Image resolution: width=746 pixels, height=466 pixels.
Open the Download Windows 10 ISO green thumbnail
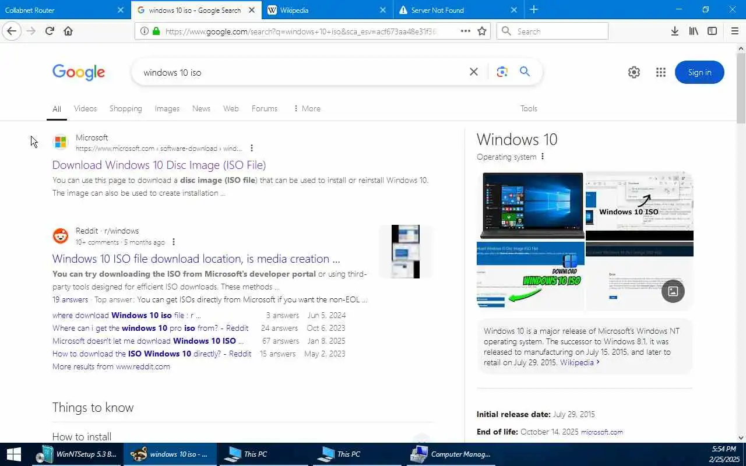[530, 276]
